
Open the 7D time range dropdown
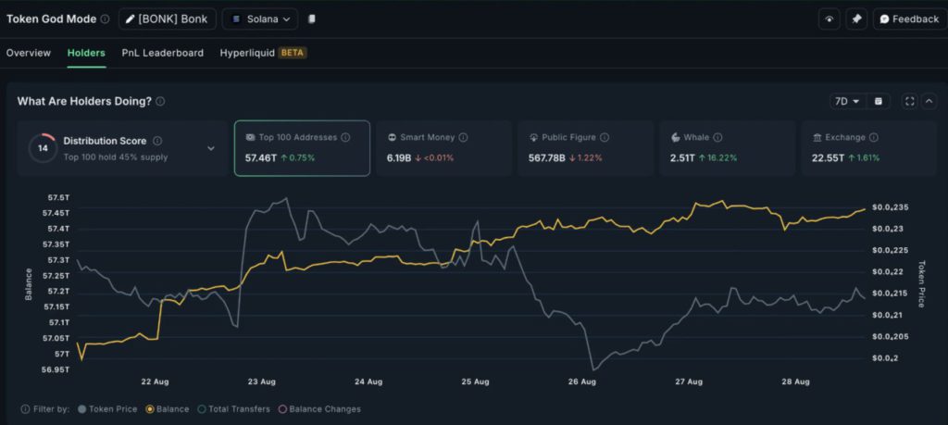coord(847,101)
